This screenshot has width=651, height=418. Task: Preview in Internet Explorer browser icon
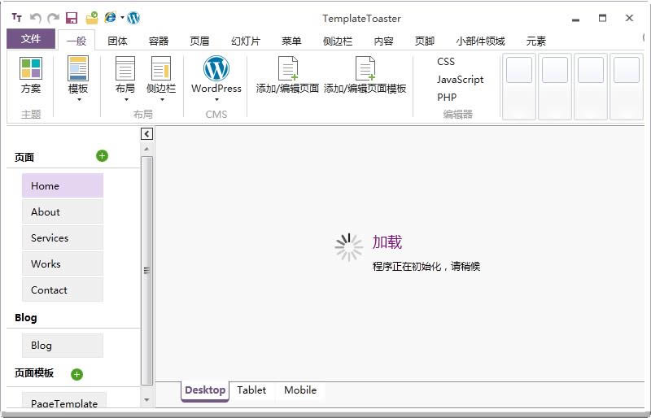(111, 17)
